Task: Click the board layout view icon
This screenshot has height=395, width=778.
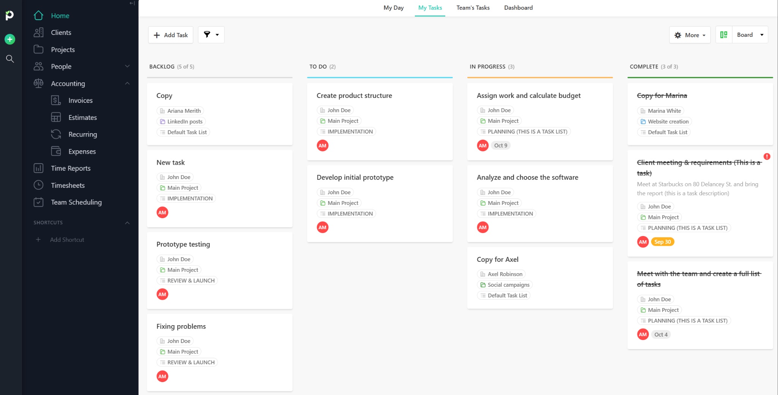Action: coord(724,35)
